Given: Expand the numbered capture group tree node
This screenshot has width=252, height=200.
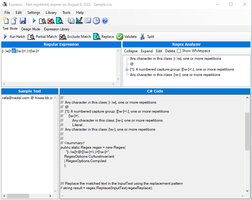Looking at the screenshot, I should point(127,69).
